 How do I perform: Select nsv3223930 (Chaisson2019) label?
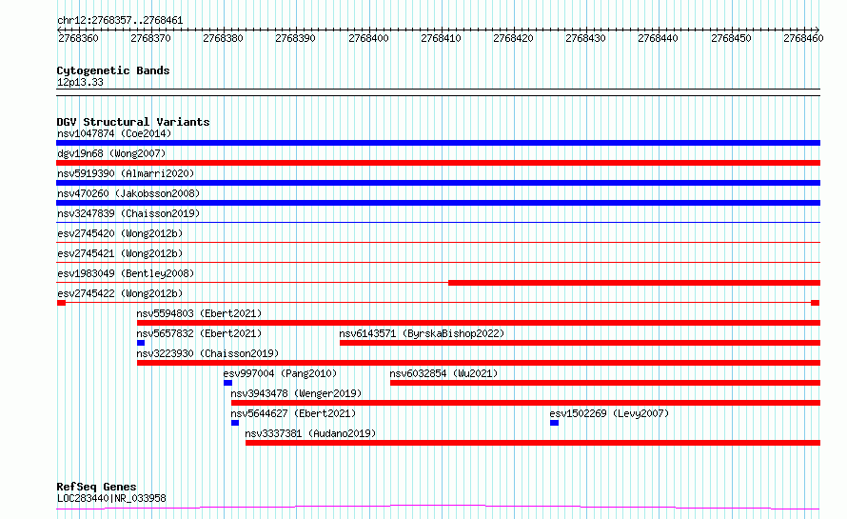207,353
